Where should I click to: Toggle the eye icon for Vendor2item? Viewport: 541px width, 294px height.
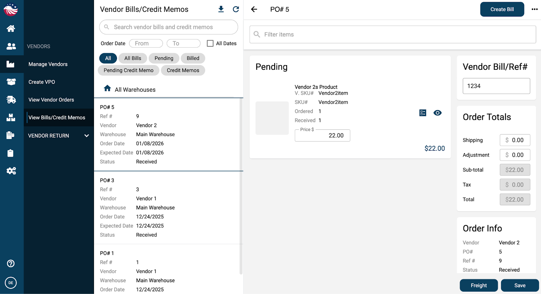coord(438,113)
